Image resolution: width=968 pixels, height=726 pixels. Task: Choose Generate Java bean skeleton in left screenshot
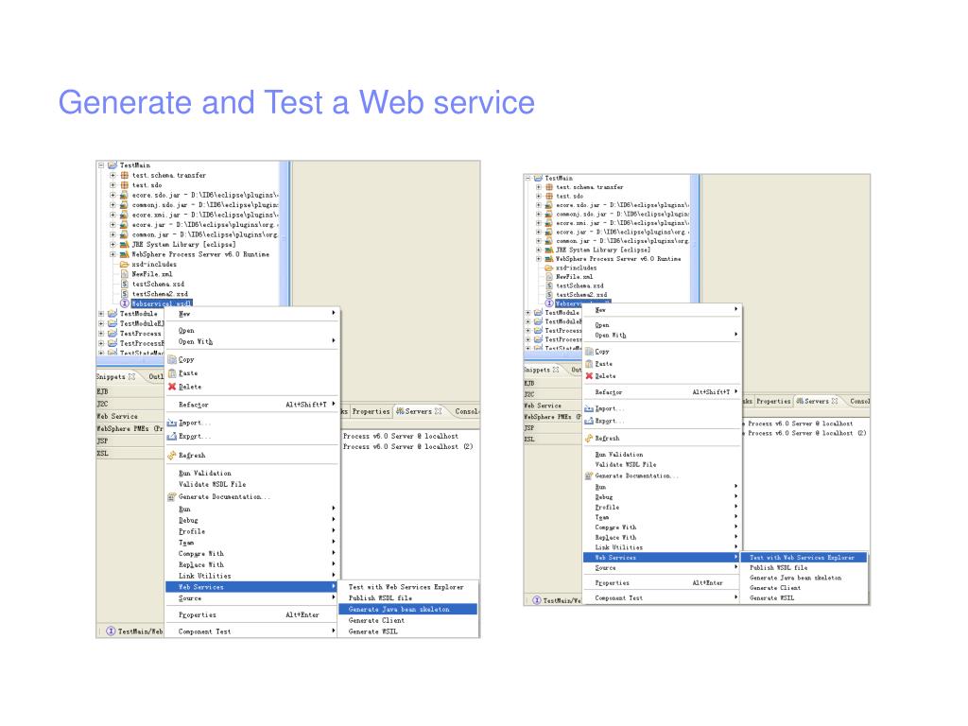[407, 610]
